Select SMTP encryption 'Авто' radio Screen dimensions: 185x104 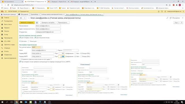(75, 57)
